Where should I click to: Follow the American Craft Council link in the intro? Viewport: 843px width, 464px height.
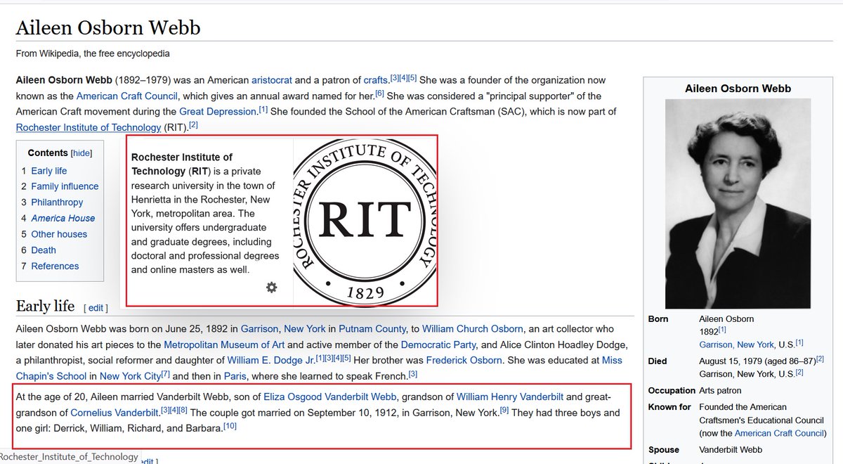(126, 96)
